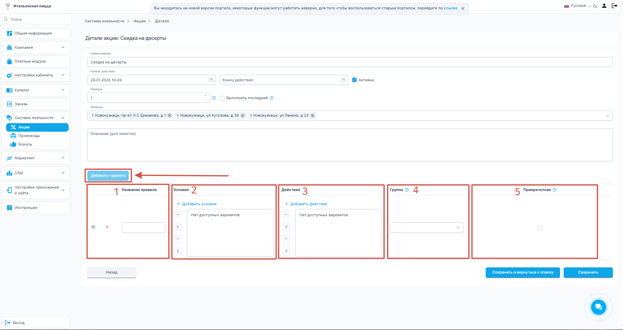Viewport: 623px width, 330px height.
Task: Expand the Филиалы branch selector
Action: [608, 116]
